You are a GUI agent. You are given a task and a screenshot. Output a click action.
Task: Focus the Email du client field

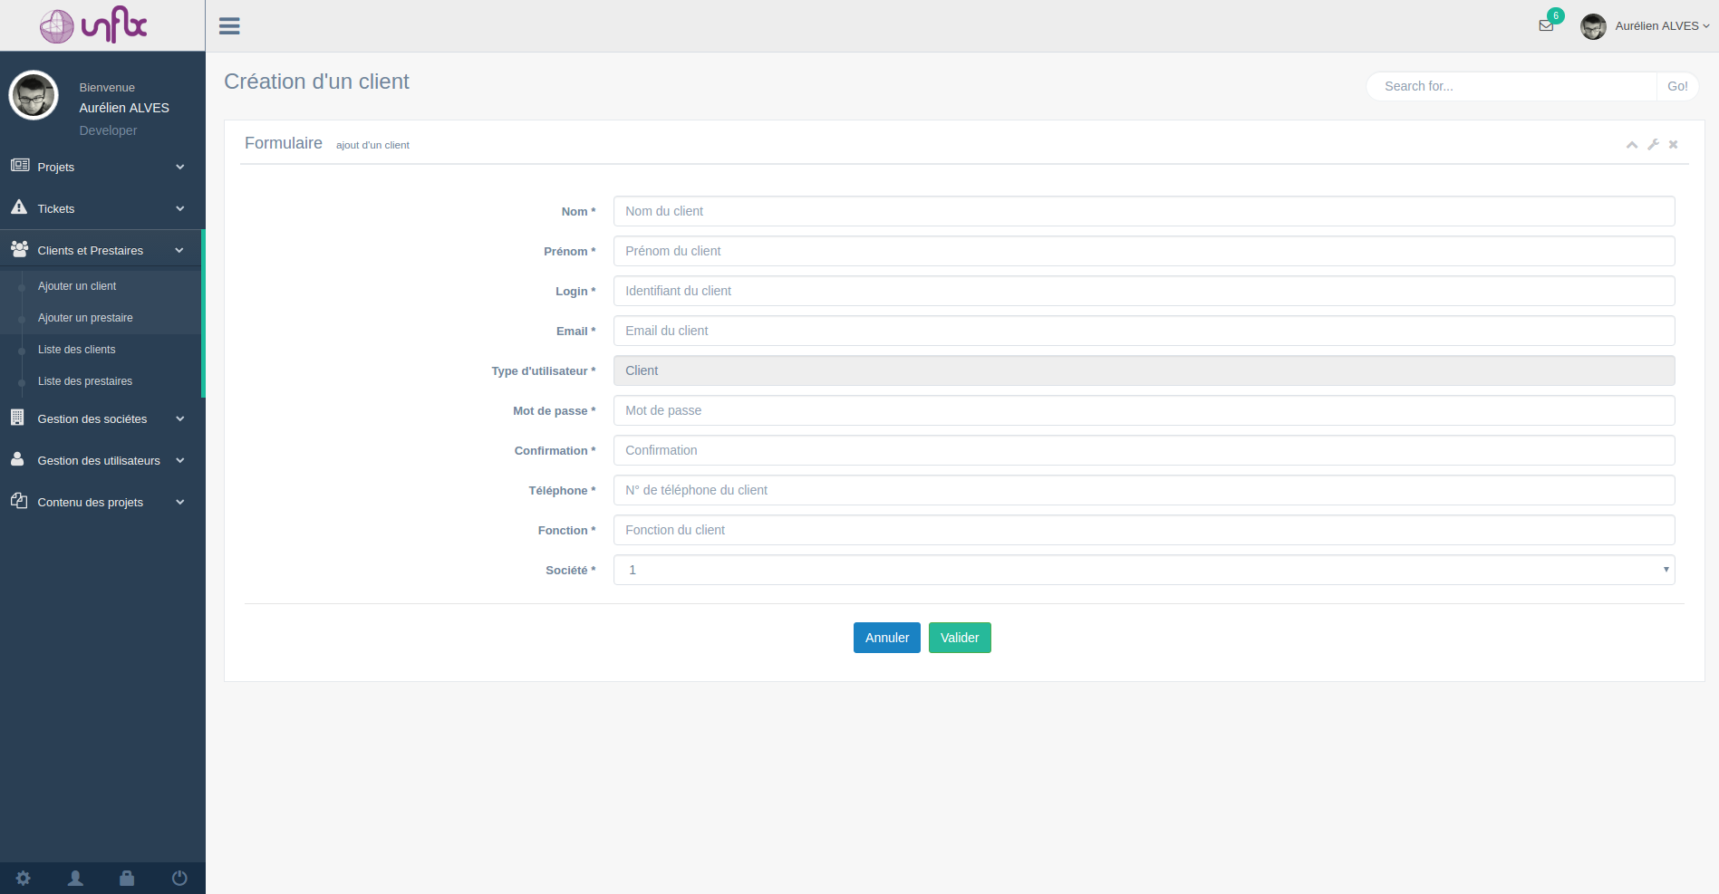coord(1144,331)
